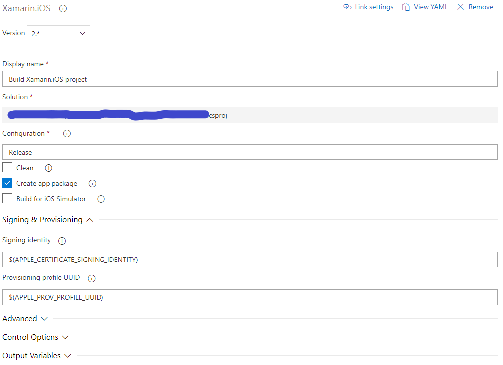Show info for Create app package

[93, 184]
